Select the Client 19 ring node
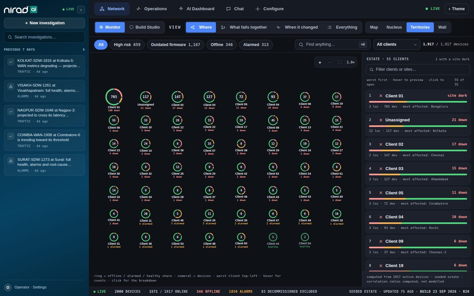 point(337,97)
